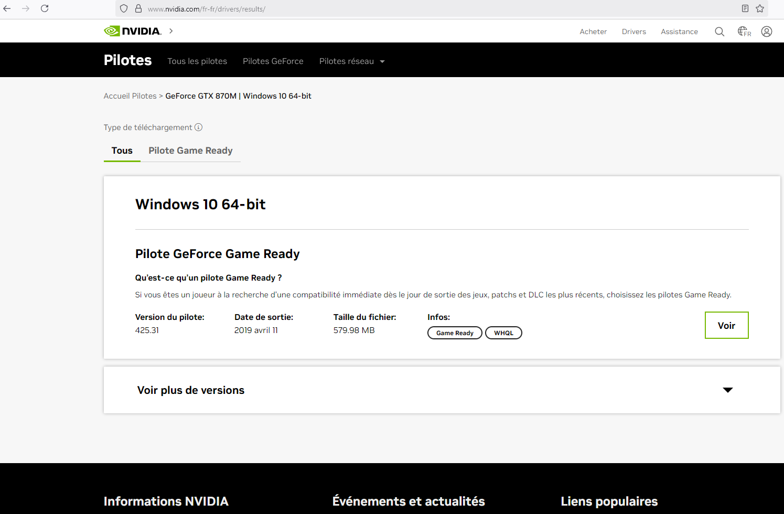Click the browser back arrow
The height and width of the screenshot is (514, 784).
(7, 8)
